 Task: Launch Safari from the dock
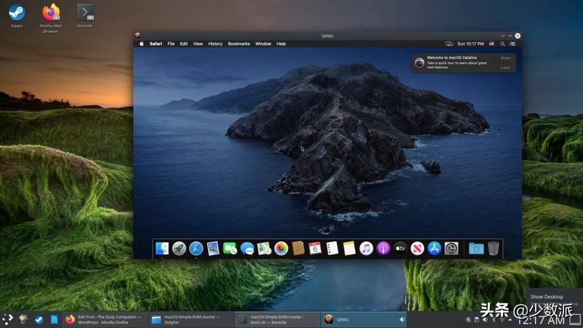(x=196, y=249)
